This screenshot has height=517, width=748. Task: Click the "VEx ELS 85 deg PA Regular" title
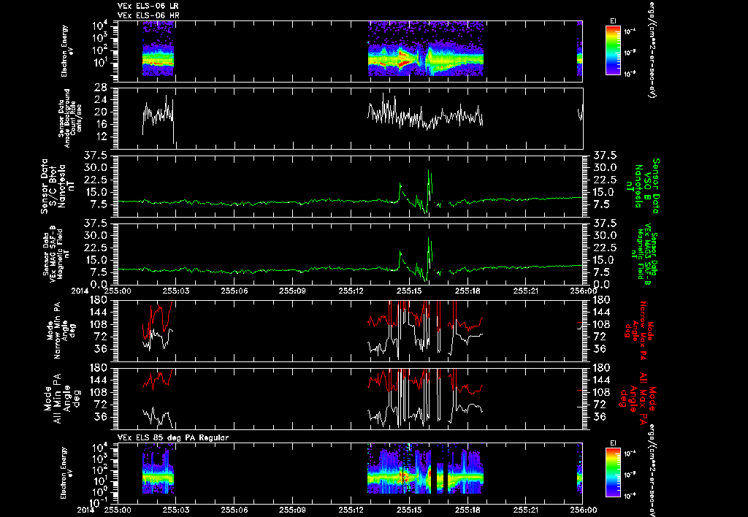[173, 437]
